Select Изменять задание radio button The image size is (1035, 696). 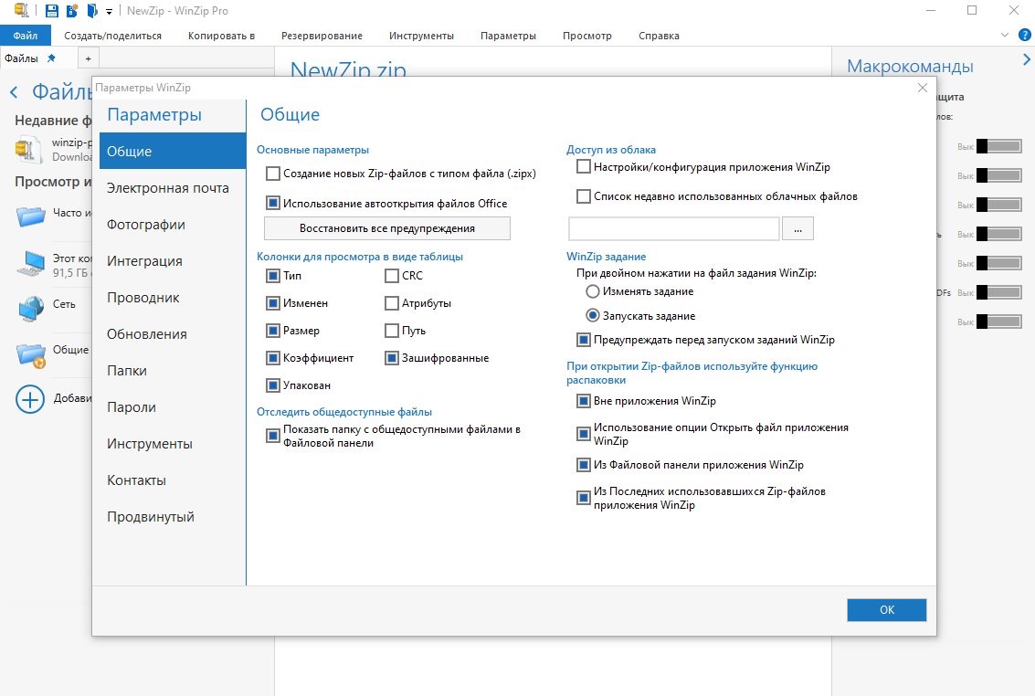point(593,291)
